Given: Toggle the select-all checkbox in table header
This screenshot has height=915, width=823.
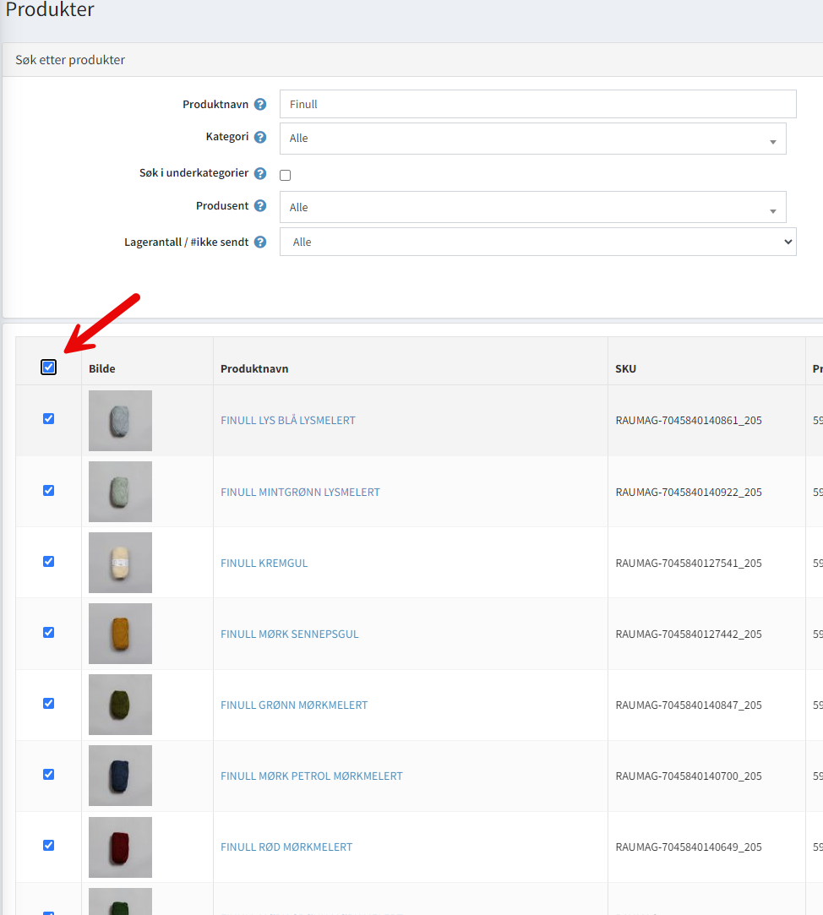Looking at the screenshot, I should (48, 368).
